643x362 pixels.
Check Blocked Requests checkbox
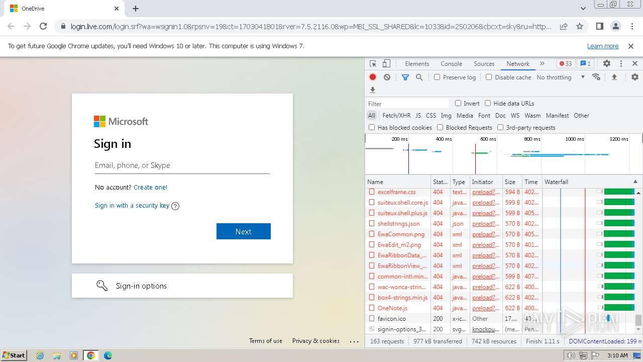pos(440,127)
